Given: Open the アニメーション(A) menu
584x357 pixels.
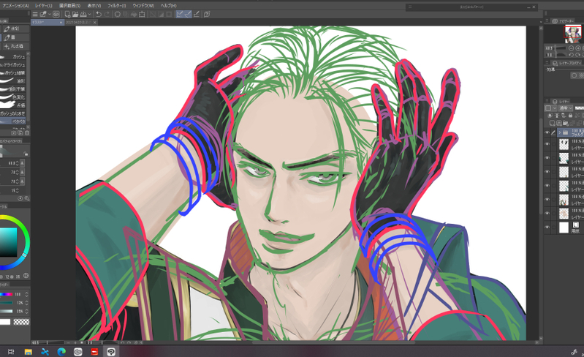Looking at the screenshot, I should pyautogui.click(x=15, y=6).
